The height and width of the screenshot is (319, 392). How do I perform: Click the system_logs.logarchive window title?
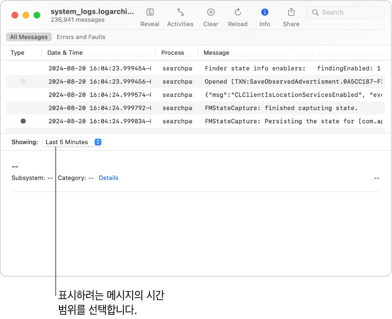pos(92,12)
